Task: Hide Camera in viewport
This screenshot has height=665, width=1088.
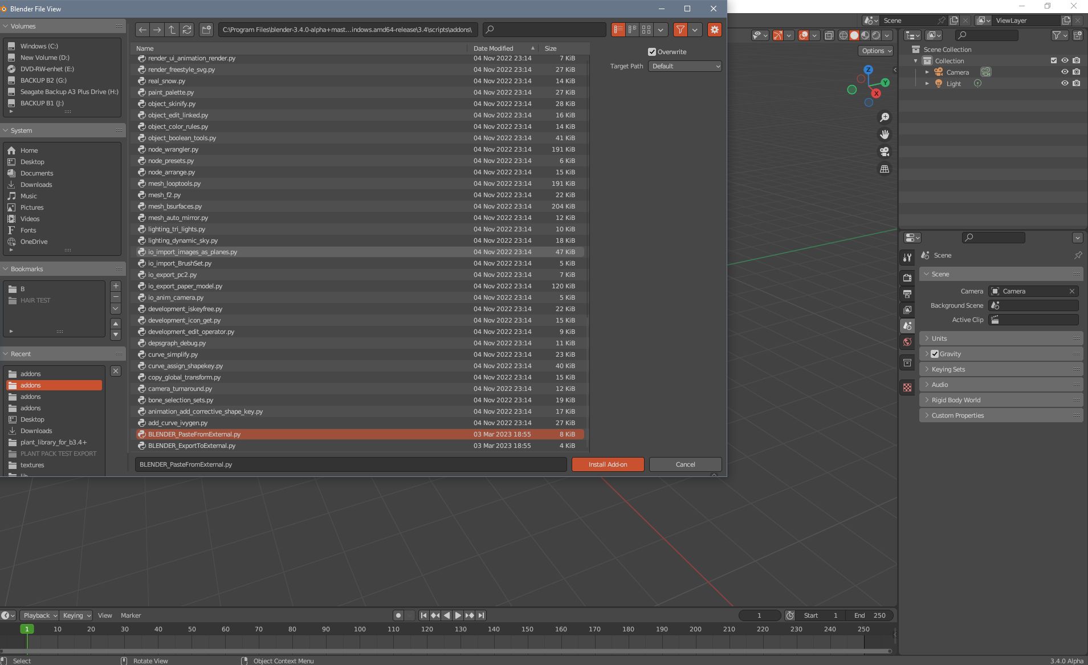Action: [1064, 72]
